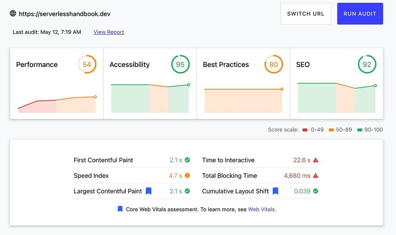Click the Accessibility score circle showing 95
Viewport: 396px width, 235px height.
(180, 64)
